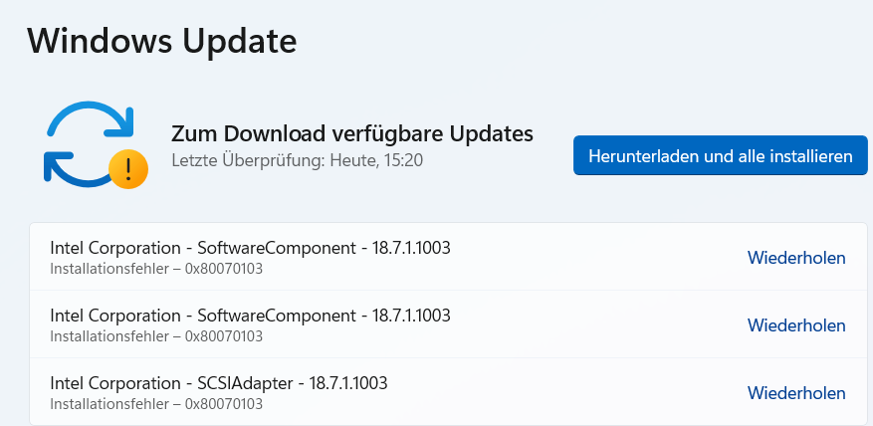
Task: Click the 0x80070103 error under the SCSIAdapter
Action: tap(224, 404)
